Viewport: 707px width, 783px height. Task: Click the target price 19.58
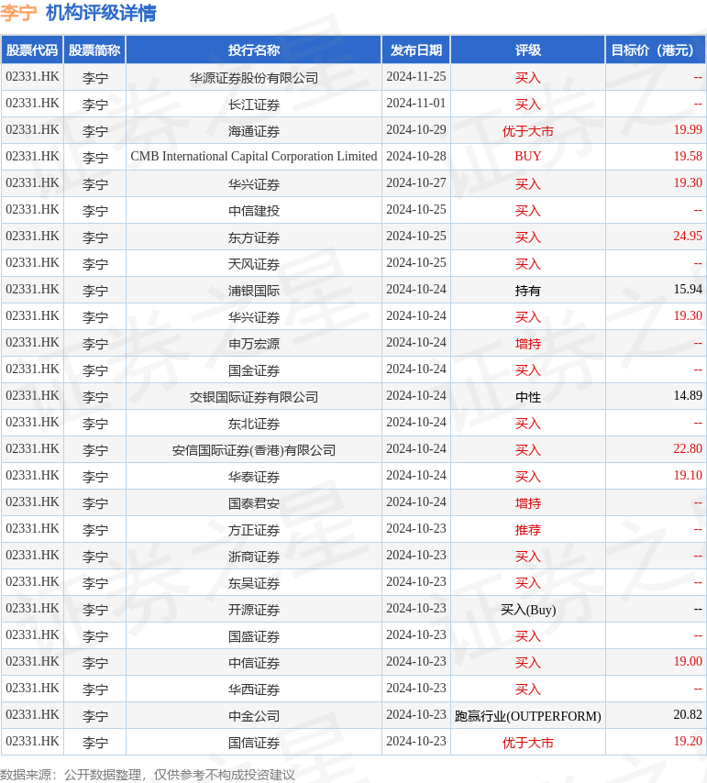point(688,156)
